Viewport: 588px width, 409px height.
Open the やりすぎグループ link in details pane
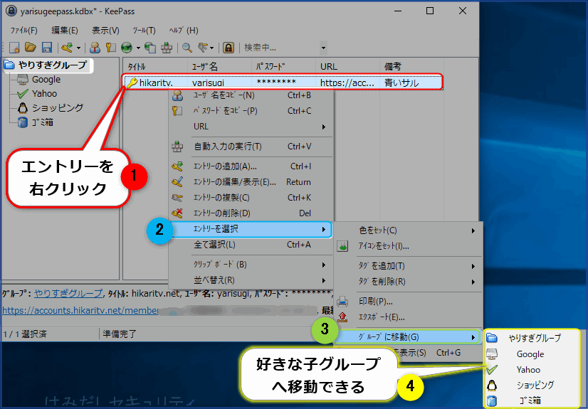[x=68, y=293]
